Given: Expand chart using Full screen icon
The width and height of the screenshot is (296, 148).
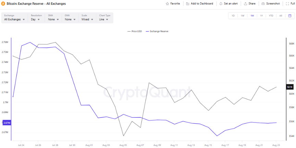Looking at the screenshot, I should pos(287,4).
